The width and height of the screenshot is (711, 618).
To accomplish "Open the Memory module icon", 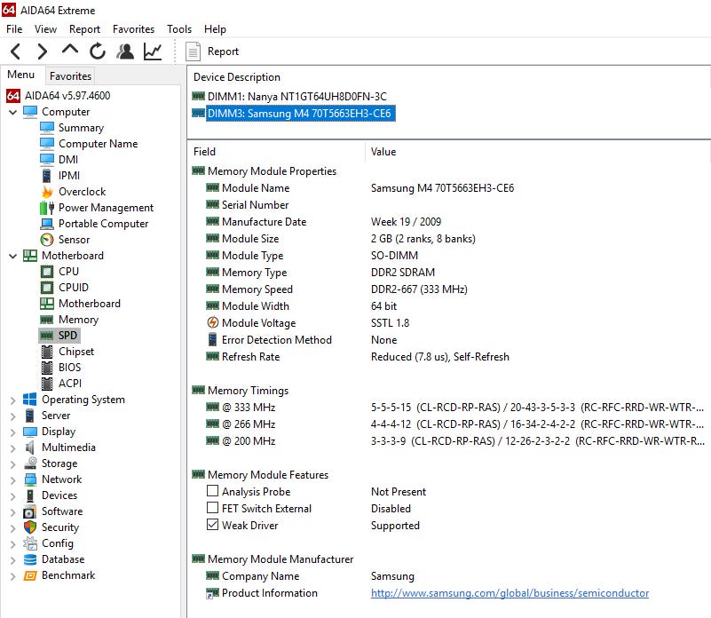I will 47,320.
